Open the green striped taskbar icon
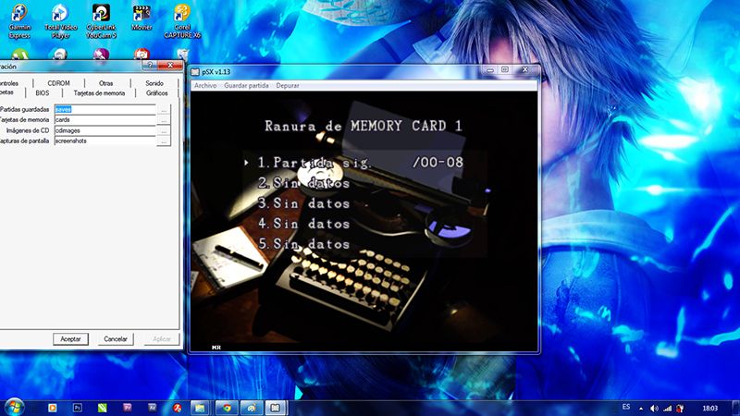The height and width of the screenshot is (416, 740). pyautogui.click(x=103, y=408)
